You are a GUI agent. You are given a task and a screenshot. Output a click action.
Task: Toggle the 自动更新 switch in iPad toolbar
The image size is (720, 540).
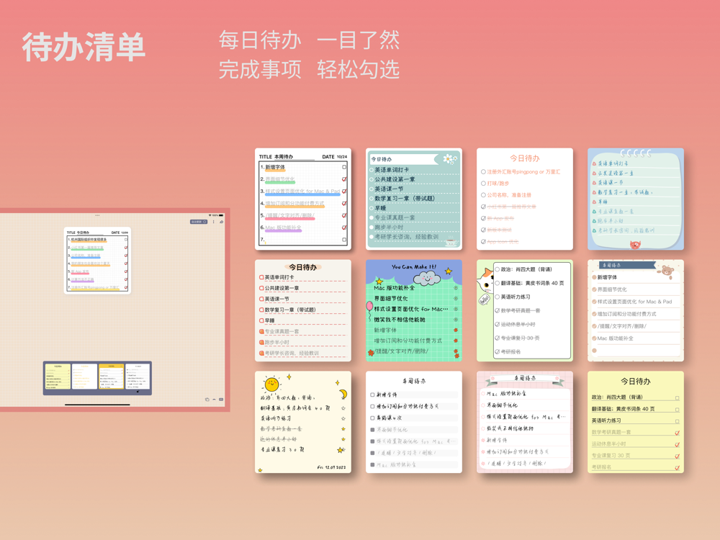point(199,222)
